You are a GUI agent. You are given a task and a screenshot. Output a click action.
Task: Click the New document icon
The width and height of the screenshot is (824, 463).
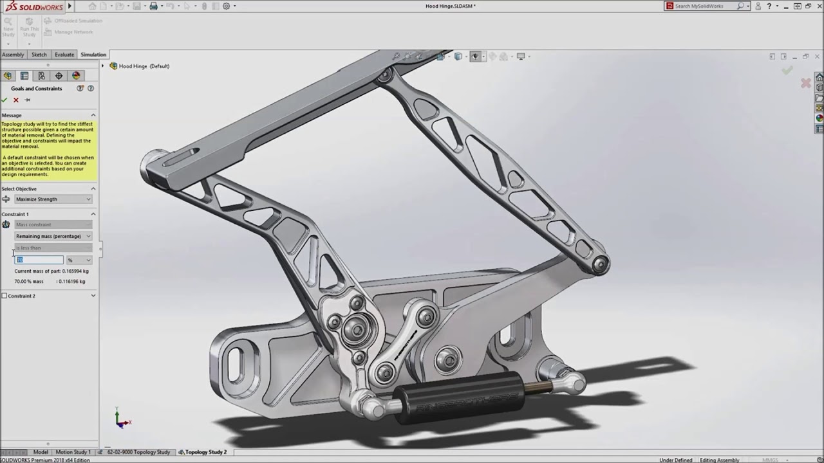tap(103, 6)
